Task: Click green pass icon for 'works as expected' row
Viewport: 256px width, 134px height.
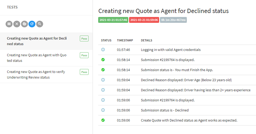Action: click(x=103, y=120)
